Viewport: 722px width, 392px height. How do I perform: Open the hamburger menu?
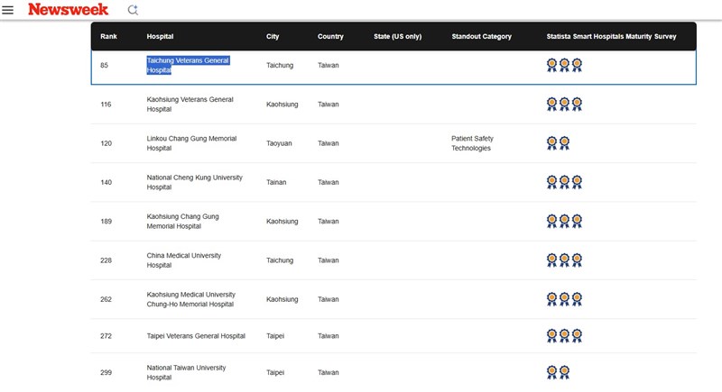(8, 10)
